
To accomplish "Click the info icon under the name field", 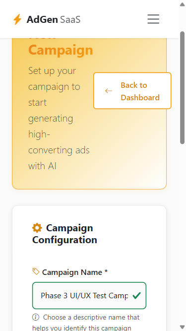I will click(x=36, y=317).
